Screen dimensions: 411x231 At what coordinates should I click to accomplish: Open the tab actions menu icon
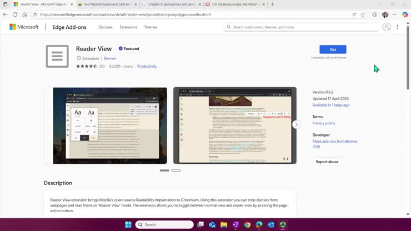click(x=5, y=4)
